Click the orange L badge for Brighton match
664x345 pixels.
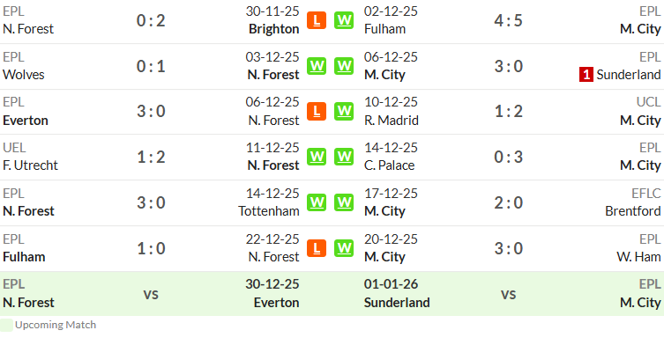pos(317,20)
